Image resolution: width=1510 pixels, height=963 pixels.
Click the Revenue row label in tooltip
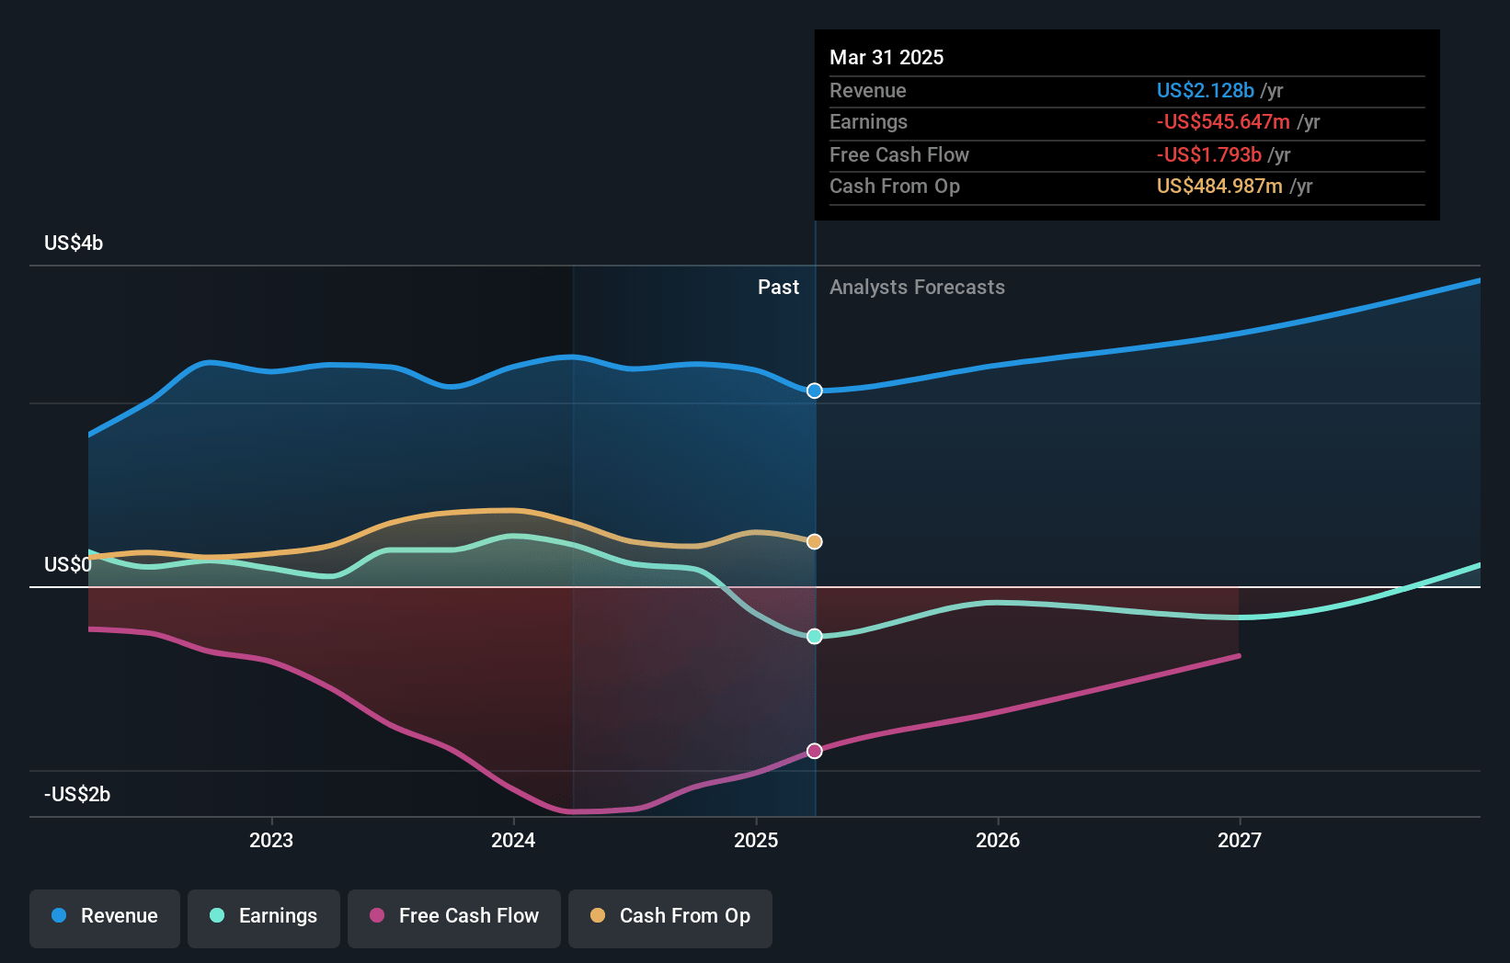tap(867, 90)
